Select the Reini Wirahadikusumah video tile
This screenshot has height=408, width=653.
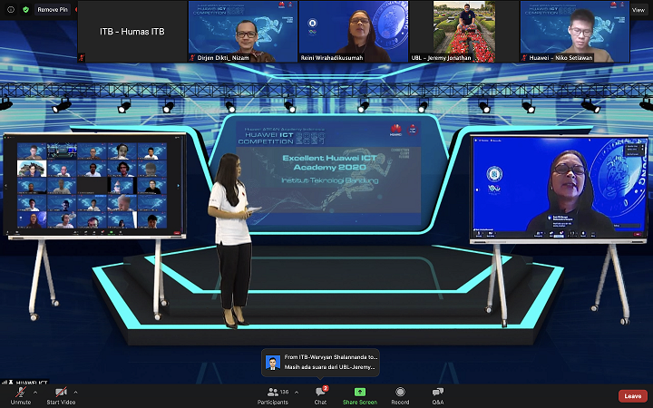(354, 31)
